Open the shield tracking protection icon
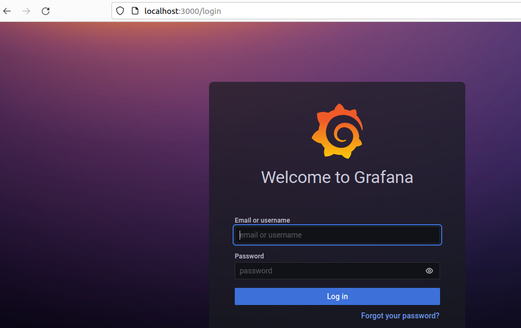This screenshot has height=328, width=521. (x=120, y=11)
